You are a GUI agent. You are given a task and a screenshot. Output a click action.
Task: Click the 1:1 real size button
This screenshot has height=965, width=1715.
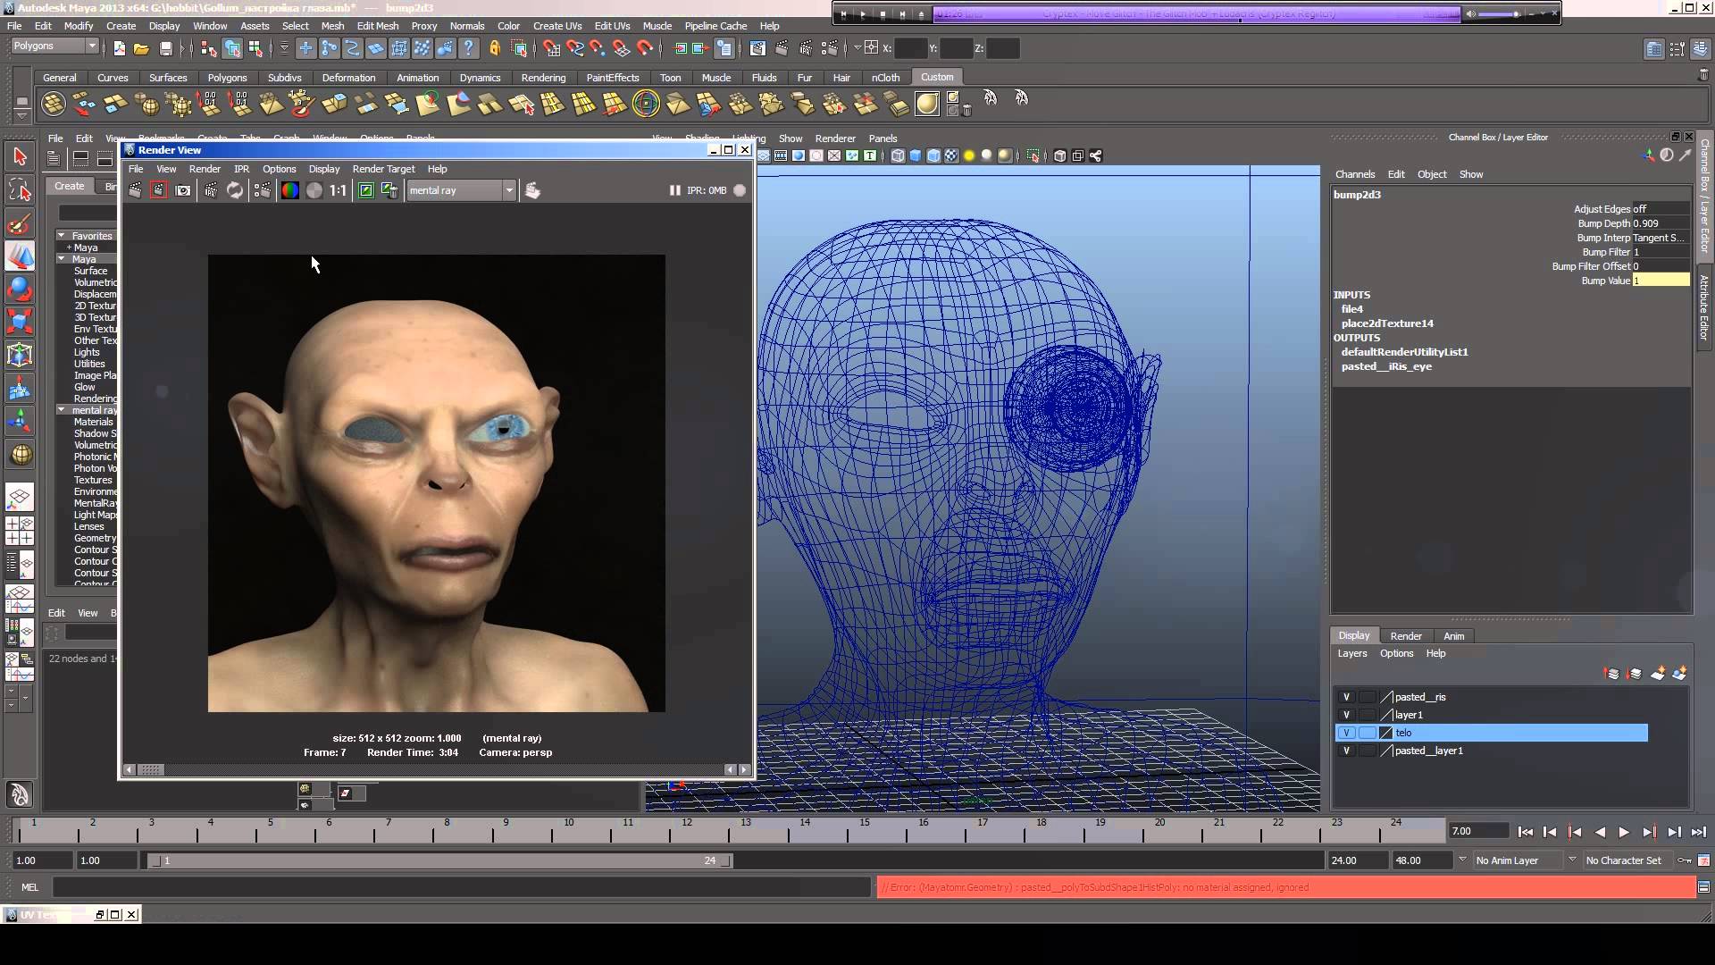338,190
